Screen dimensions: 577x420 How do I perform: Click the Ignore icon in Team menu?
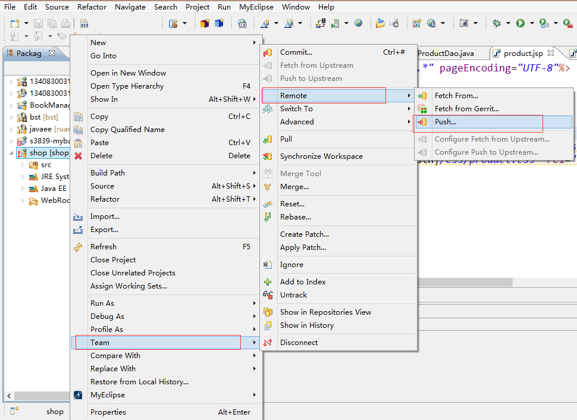268,265
